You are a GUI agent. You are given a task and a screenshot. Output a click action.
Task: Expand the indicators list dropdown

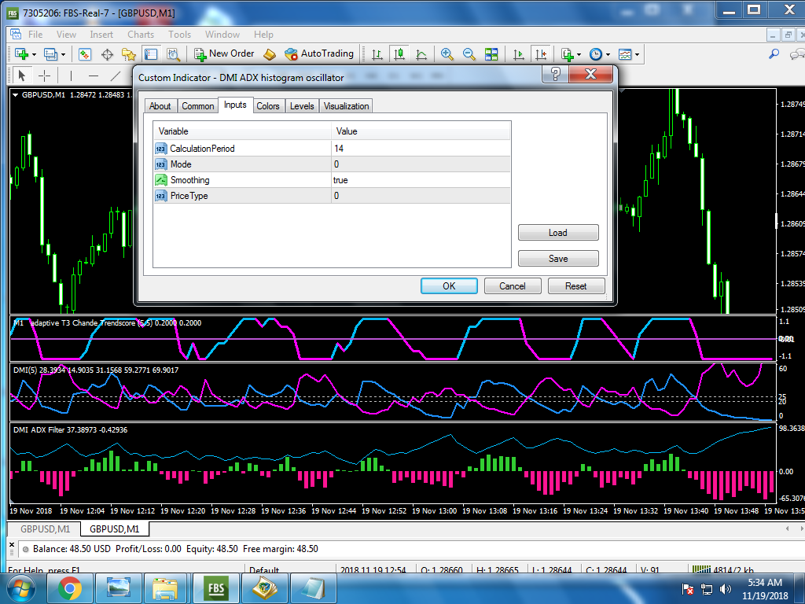point(572,54)
